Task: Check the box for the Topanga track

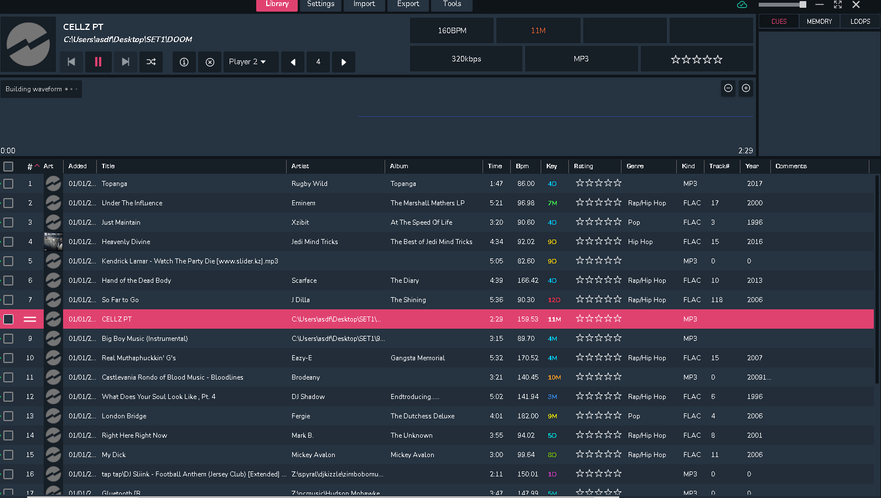Action: [x=8, y=184]
